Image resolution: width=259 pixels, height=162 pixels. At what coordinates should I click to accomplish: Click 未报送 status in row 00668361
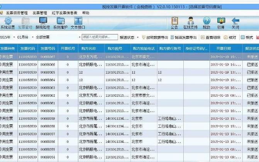251,103
